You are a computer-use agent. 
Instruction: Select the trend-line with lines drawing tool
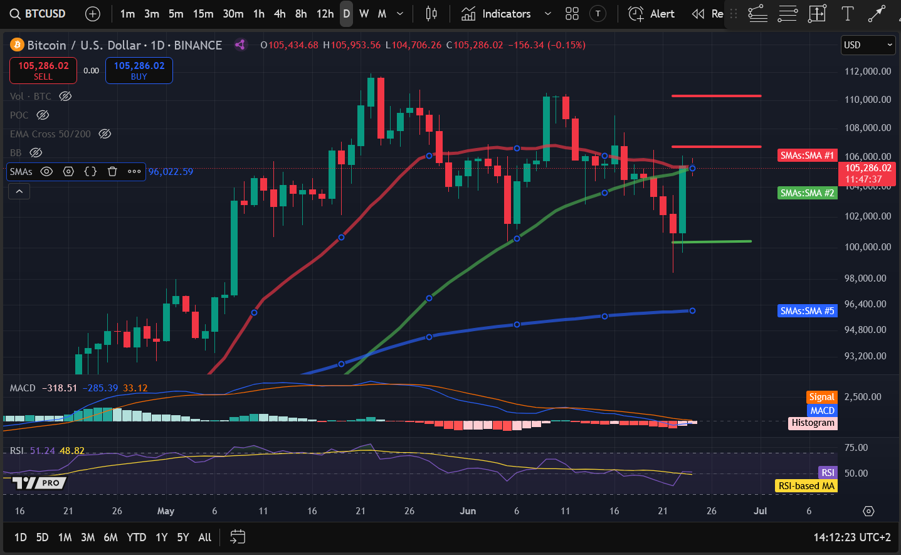point(757,14)
